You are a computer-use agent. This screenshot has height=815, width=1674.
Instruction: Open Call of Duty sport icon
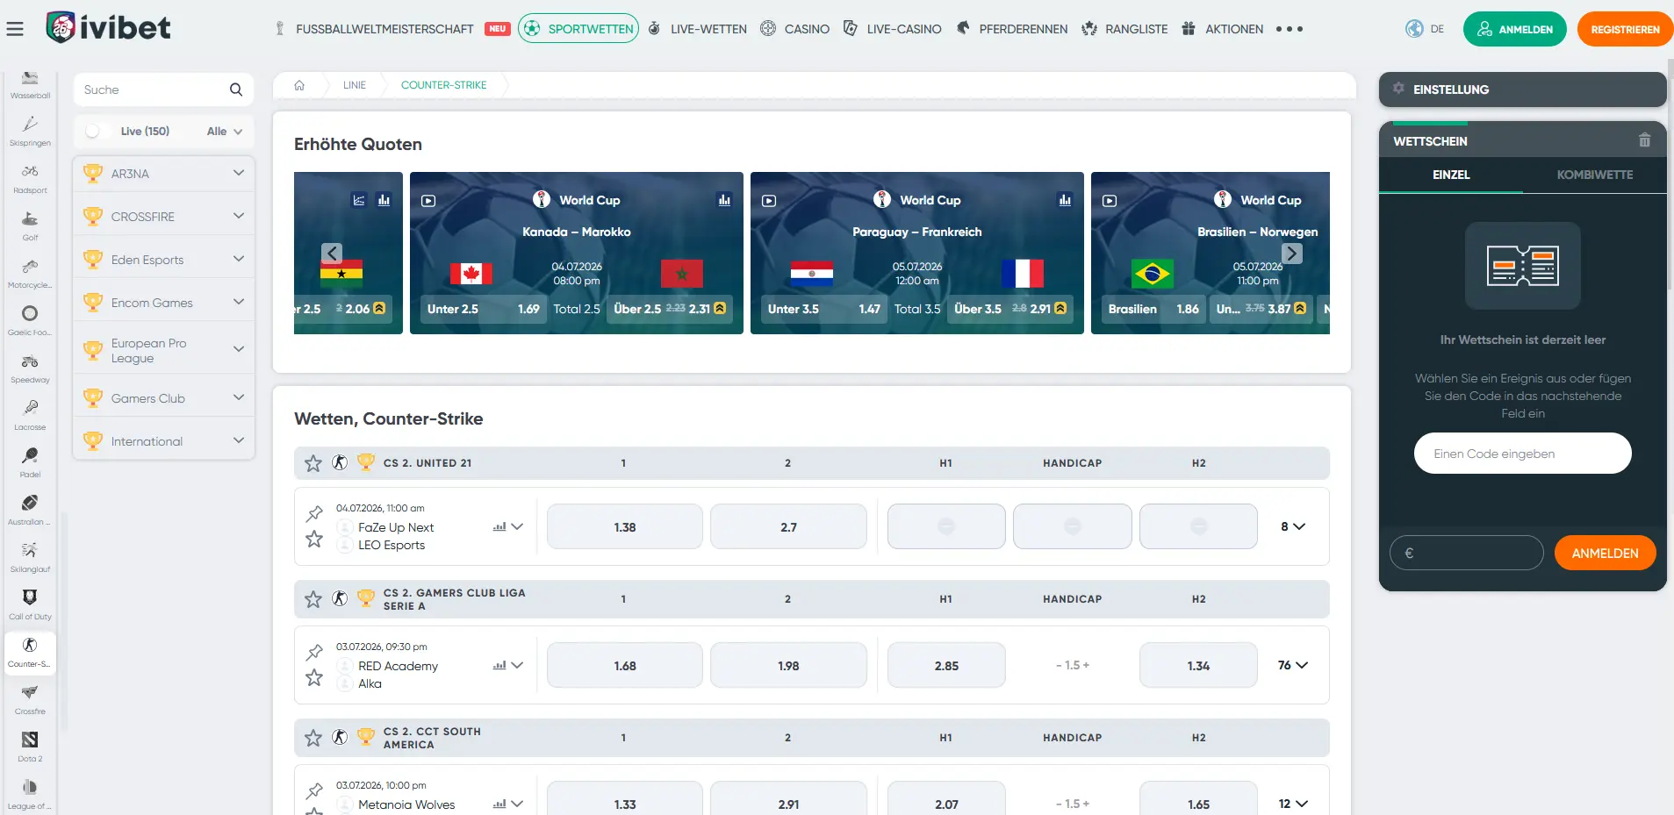[x=30, y=604]
